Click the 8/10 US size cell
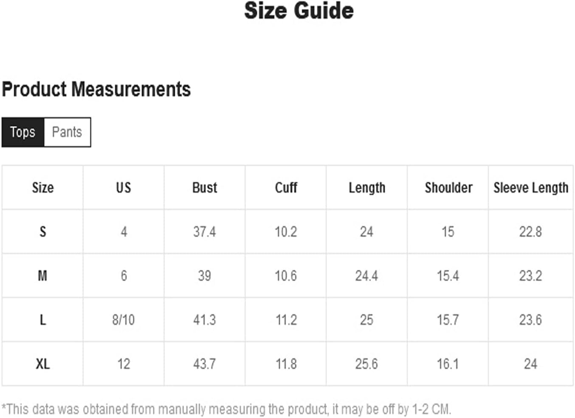This screenshot has height=418, width=575. point(124,320)
